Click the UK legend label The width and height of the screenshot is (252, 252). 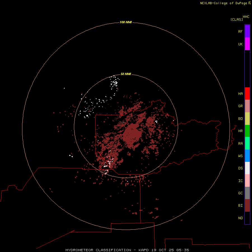point(240,44)
